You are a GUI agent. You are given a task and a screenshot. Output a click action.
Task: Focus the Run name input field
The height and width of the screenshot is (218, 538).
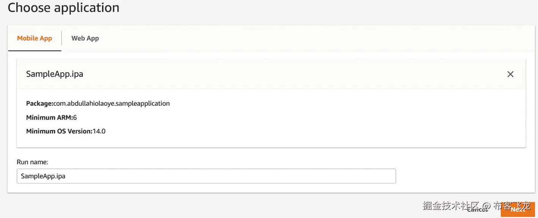coord(206,176)
